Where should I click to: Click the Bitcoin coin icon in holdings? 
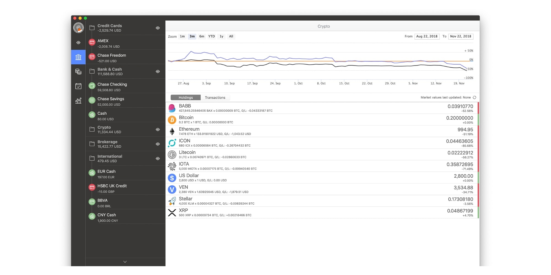coord(172,120)
